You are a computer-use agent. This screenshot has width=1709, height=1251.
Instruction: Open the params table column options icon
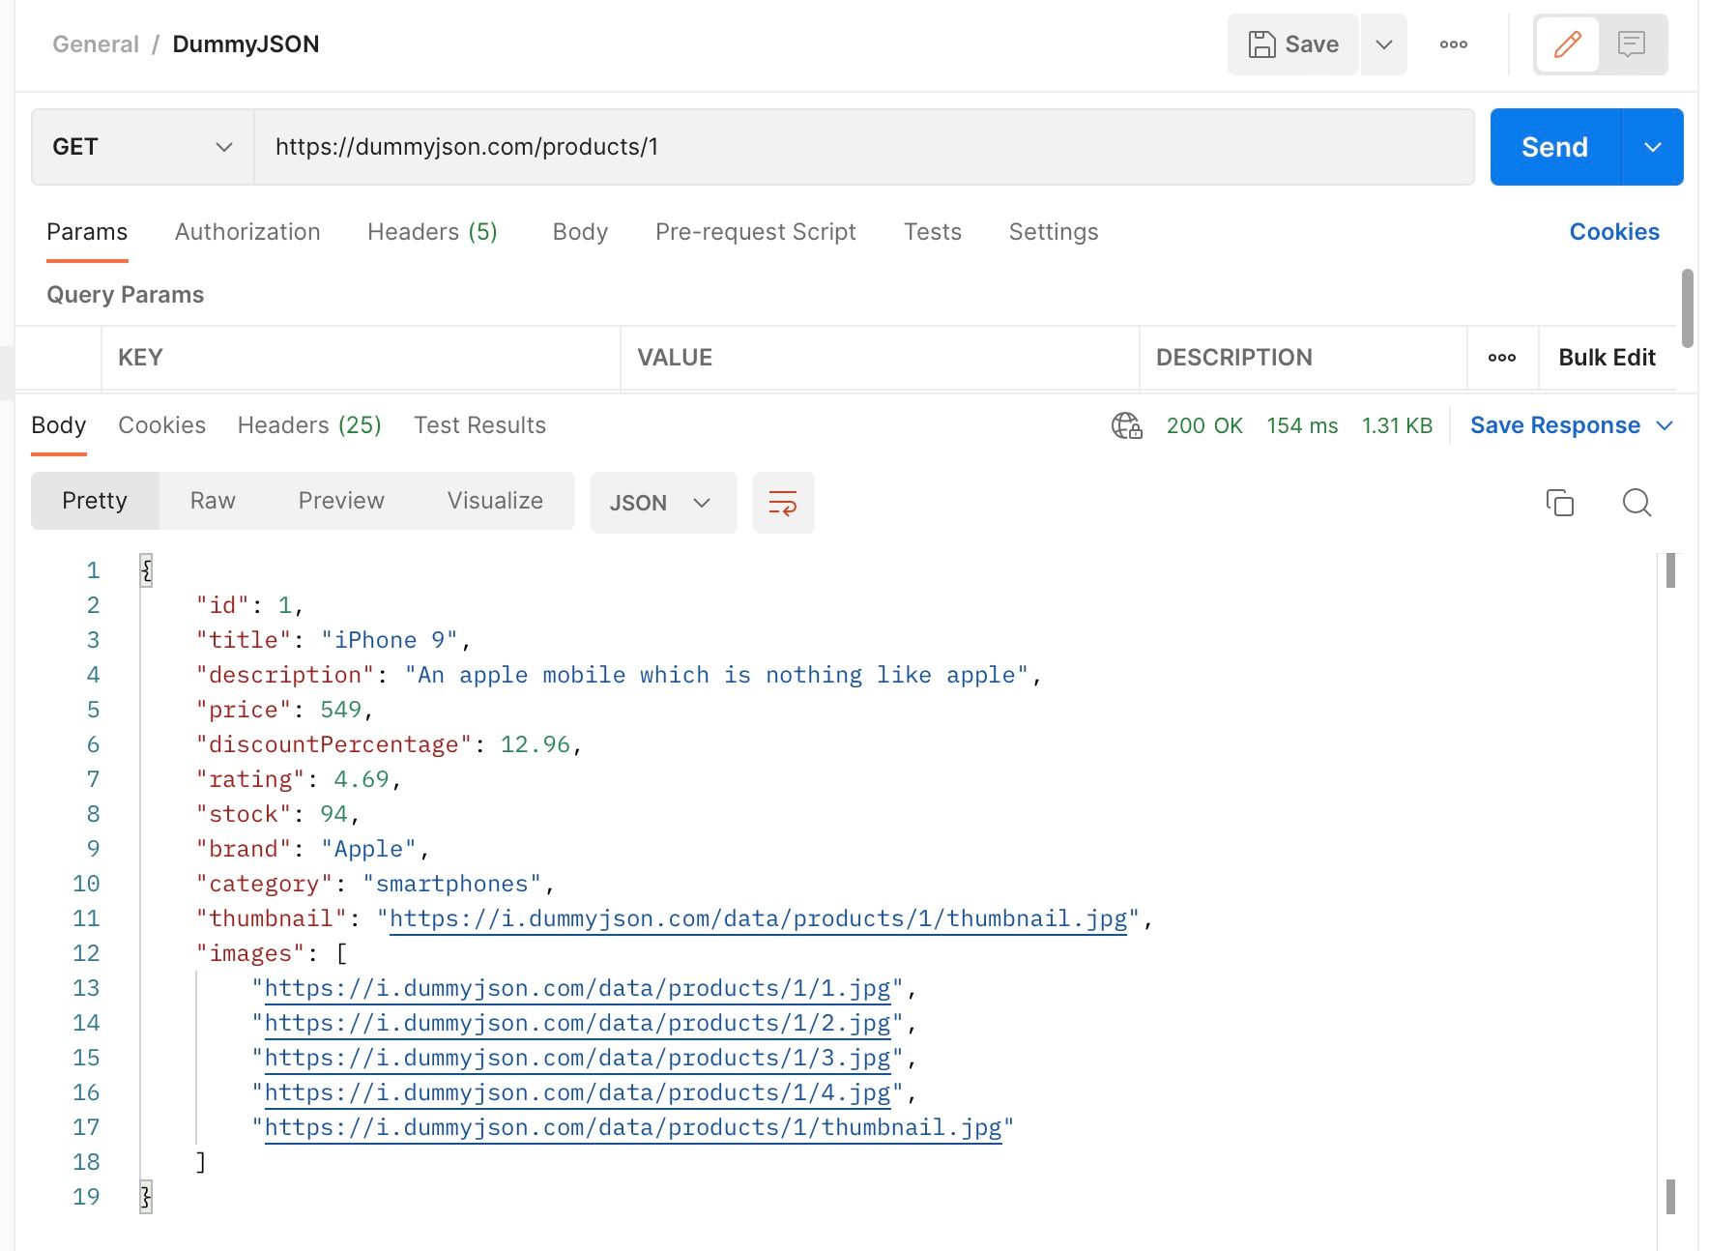coord(1502,358)
